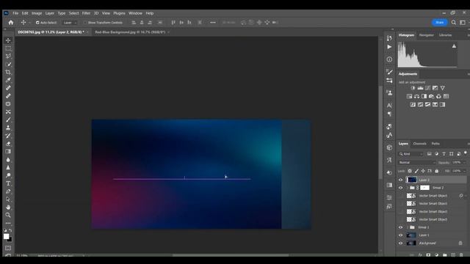Open the Actions panel play icon

click(389, 47)
